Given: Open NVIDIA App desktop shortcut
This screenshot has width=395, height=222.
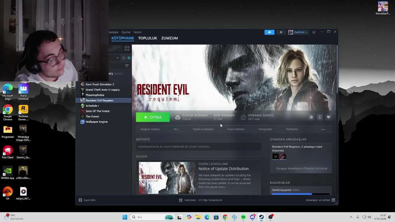Looking at the screenshot, I should click(8, 173).
